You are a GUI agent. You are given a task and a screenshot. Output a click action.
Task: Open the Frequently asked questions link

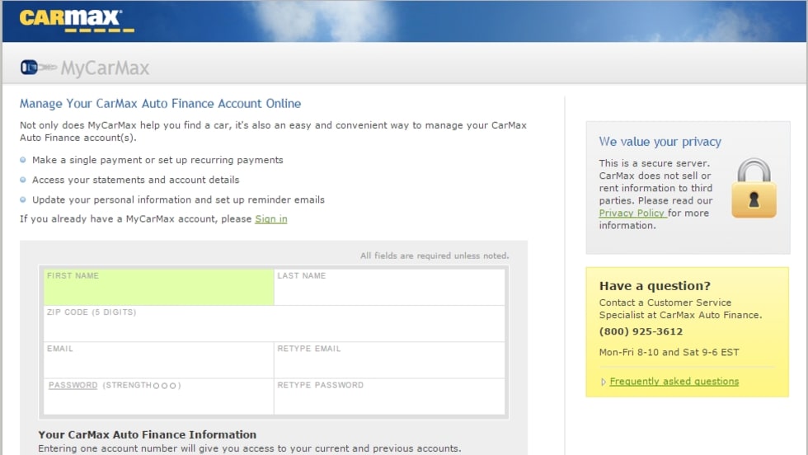(x=674, y=382)
